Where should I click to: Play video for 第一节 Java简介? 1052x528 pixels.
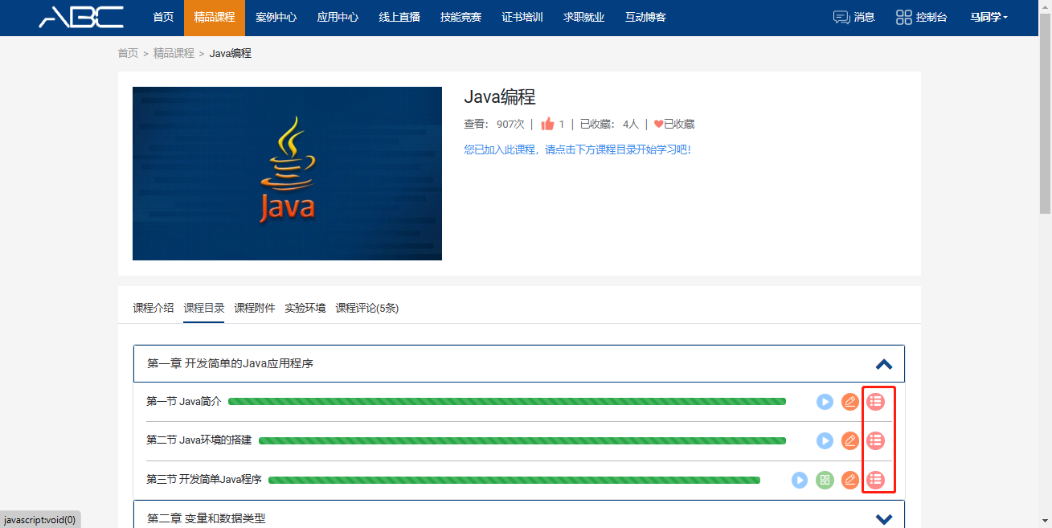[x=825, y=401]
